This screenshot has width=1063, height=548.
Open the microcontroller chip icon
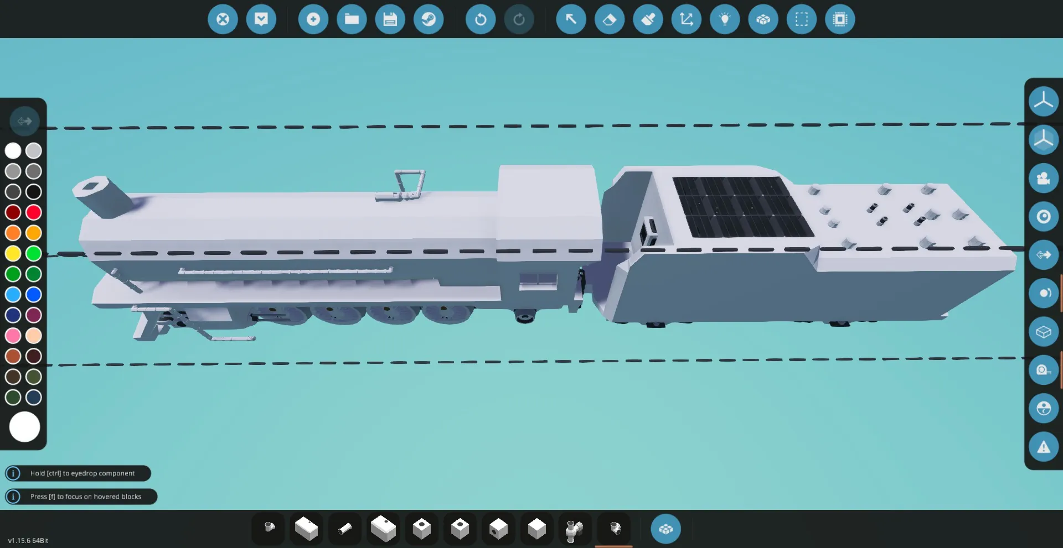pos(840,19)
